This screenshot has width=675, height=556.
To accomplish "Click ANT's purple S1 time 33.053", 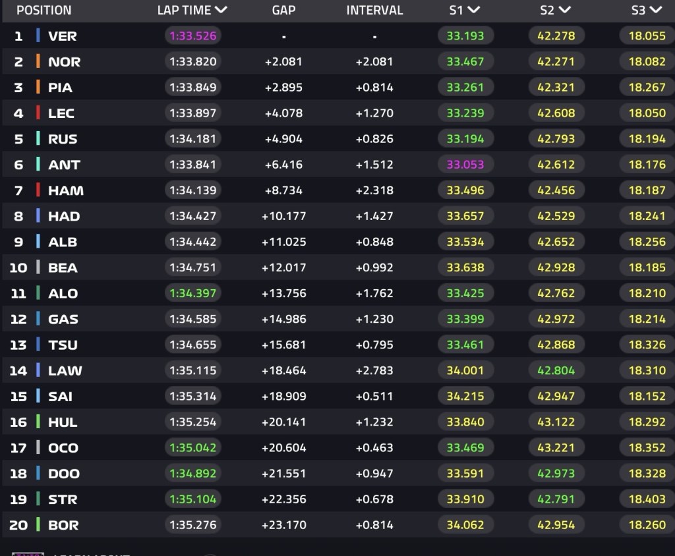I will click(x=465, y=165).
